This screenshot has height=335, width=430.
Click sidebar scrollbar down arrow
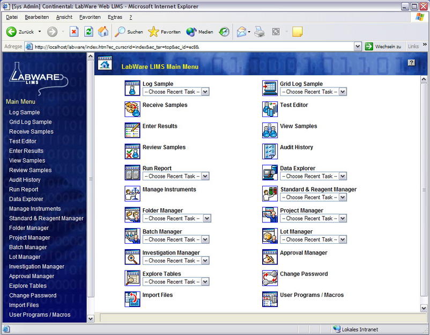[x=91, y=319]
